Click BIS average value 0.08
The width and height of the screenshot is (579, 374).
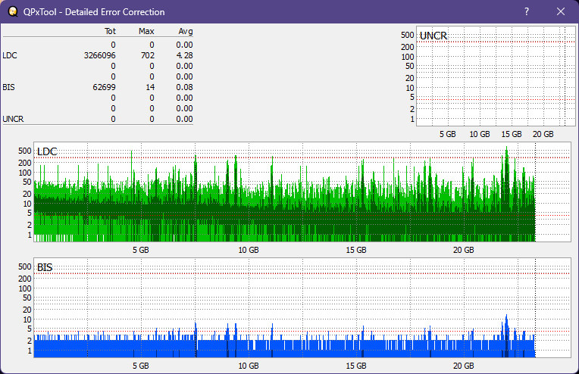click(184, 87)
